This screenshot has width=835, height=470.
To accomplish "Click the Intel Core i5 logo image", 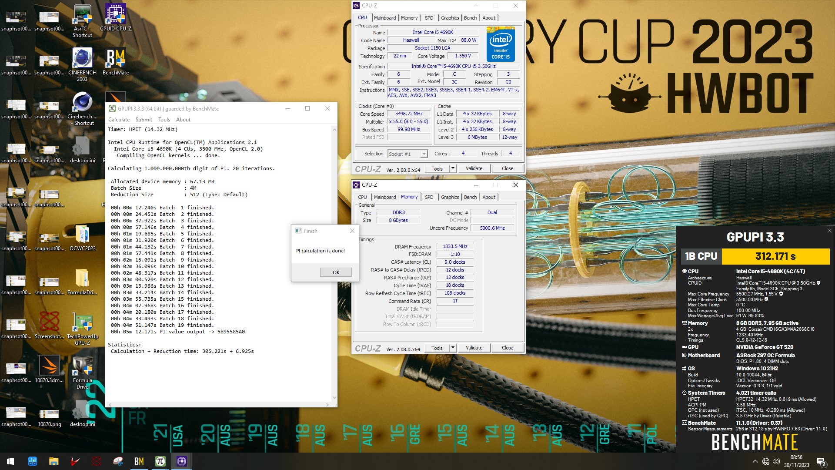I will [x=501, y=44].
